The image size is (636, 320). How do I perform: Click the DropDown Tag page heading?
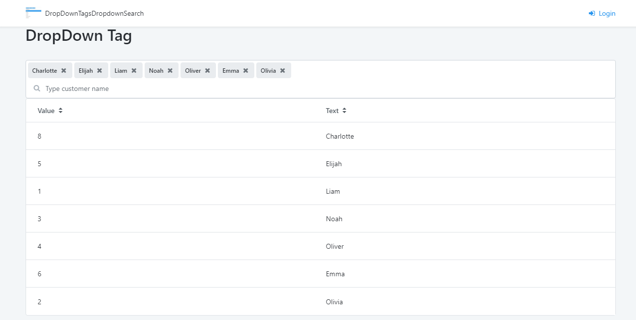[79, 35]
